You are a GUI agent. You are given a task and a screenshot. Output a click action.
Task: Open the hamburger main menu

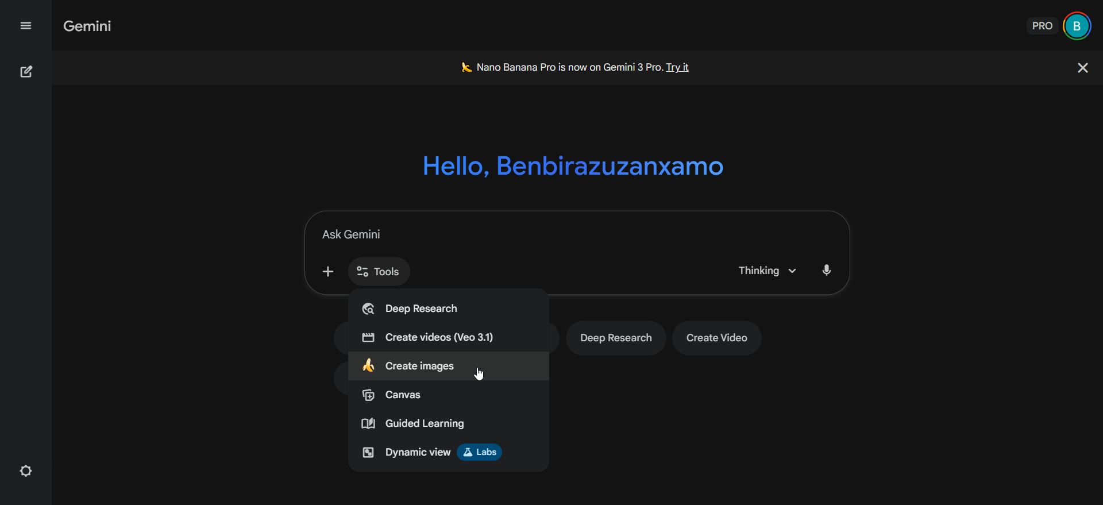tap(26, 26)
